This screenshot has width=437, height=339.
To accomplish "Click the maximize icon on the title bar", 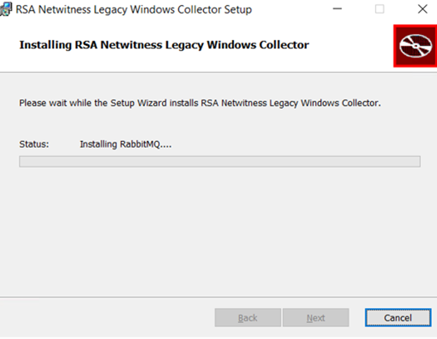I will [x=379, y=9].
